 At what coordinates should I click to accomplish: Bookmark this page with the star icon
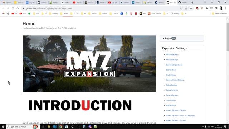191,8
